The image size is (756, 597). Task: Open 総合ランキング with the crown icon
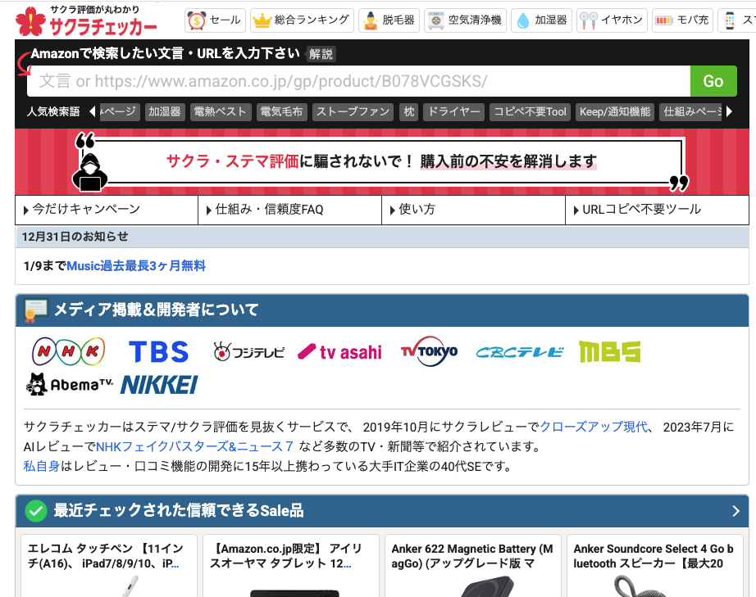(301, 20)
